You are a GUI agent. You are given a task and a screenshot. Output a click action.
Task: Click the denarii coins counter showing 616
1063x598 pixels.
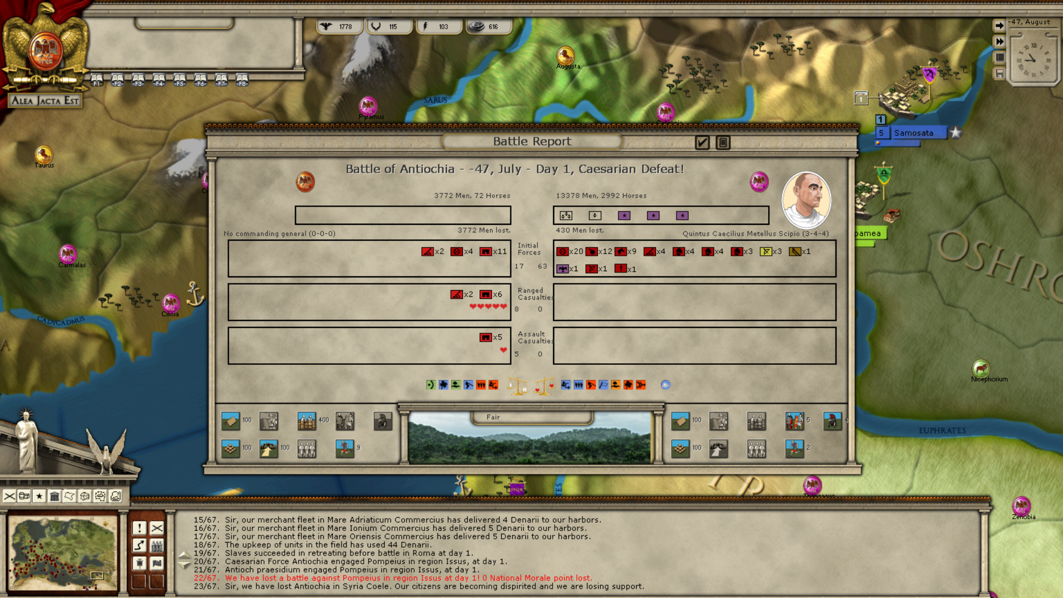(x=488, y=27)
